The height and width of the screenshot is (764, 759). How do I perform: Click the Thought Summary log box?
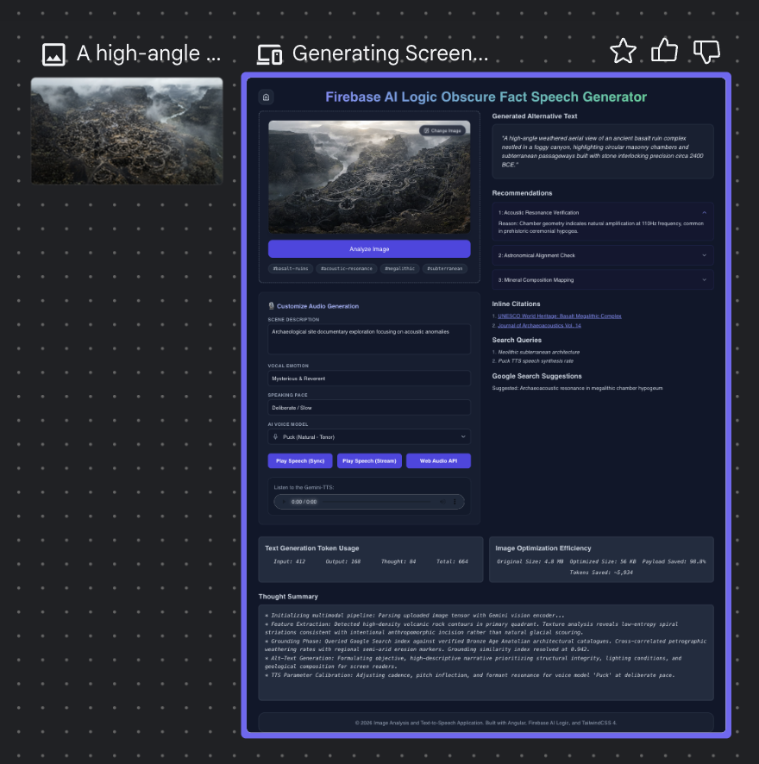coord(486,653)
